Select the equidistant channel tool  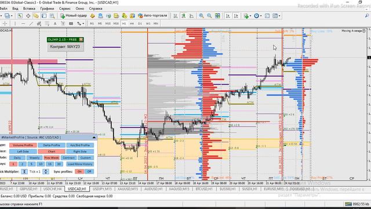click(x=39, y=23)
